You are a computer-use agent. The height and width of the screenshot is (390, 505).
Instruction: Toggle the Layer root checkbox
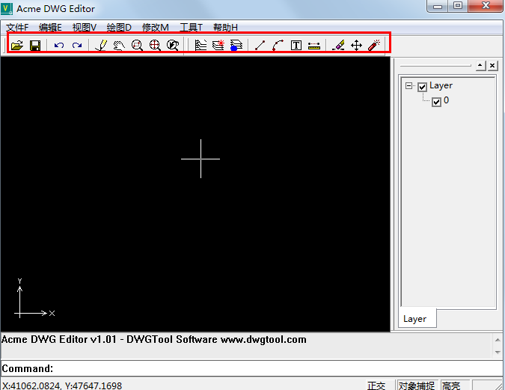[x=422, y=87]
